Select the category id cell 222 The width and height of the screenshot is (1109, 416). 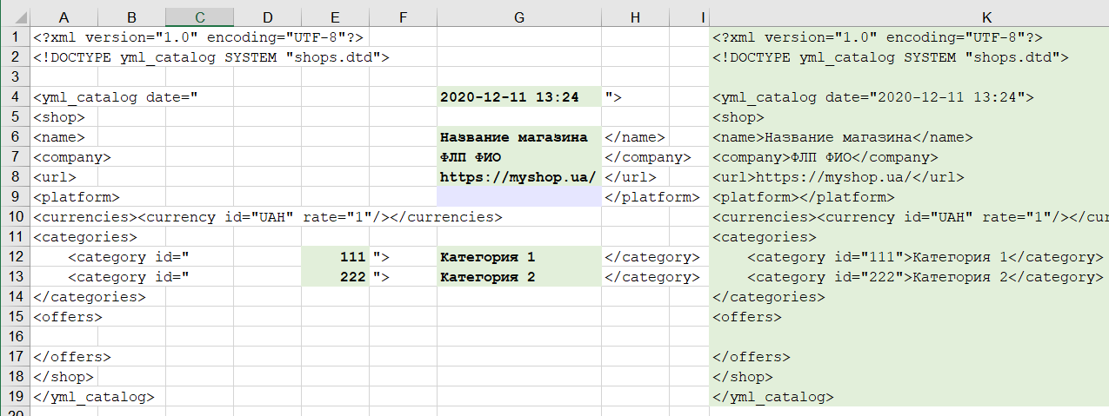click(335, 277)
